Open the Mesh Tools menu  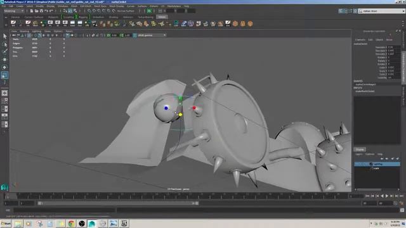[100, 6]
